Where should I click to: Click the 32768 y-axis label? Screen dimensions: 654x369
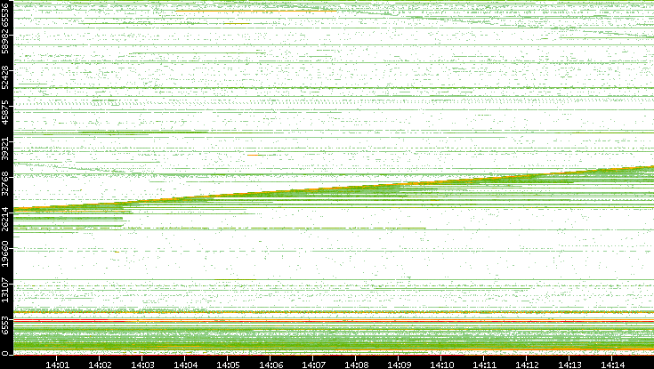pyautogui.click(x=6, y=183)
